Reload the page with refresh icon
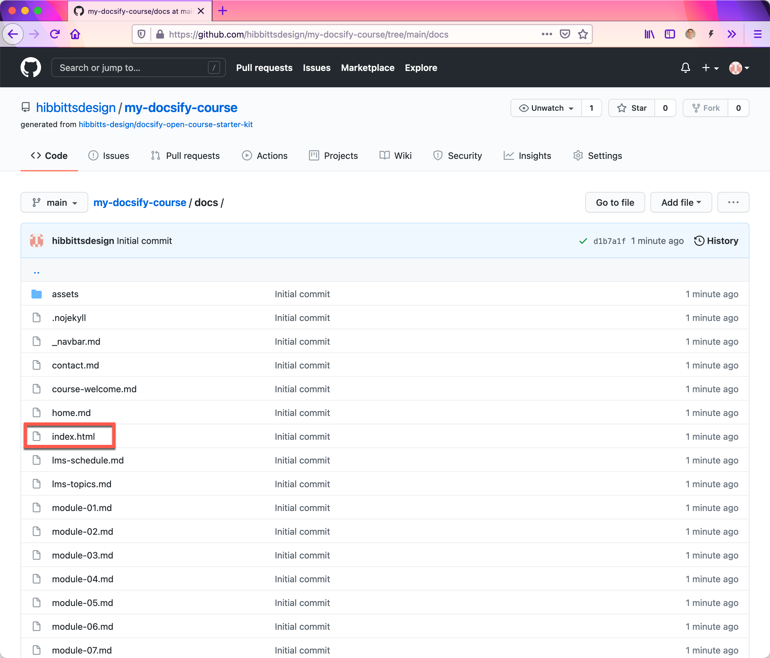This screenshot has width=770, height=658. click(x=55, y=34)
